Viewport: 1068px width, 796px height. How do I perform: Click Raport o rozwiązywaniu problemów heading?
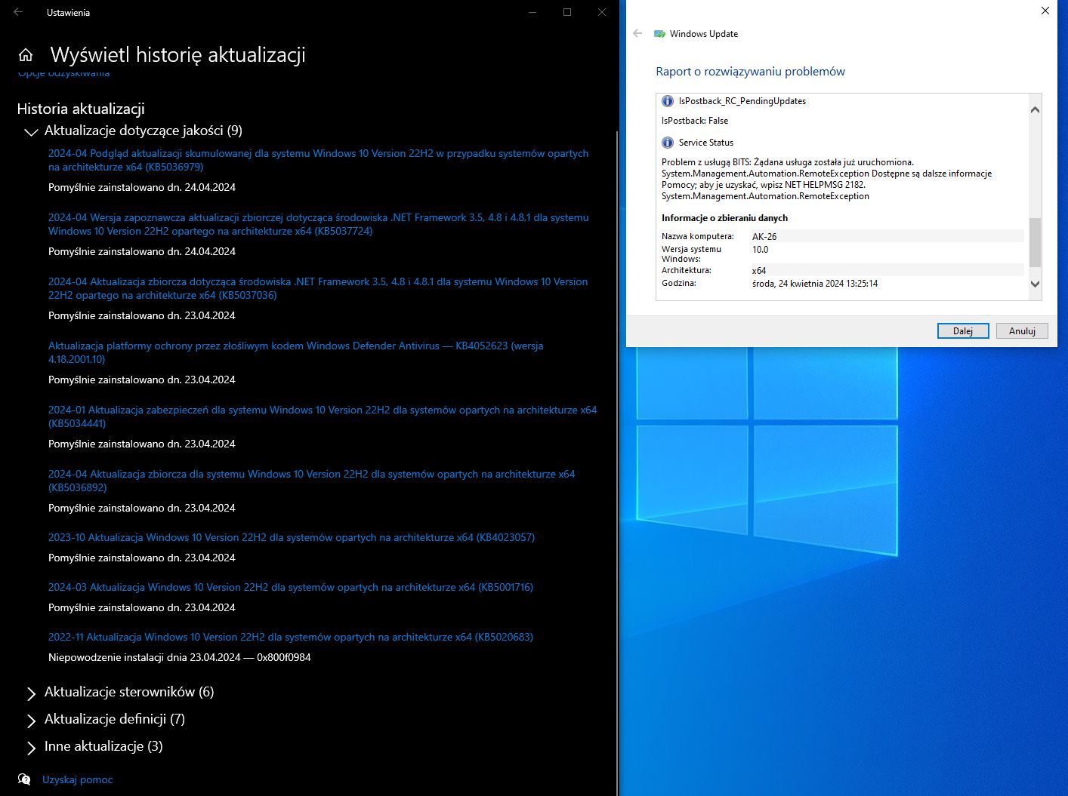[750, 72]
